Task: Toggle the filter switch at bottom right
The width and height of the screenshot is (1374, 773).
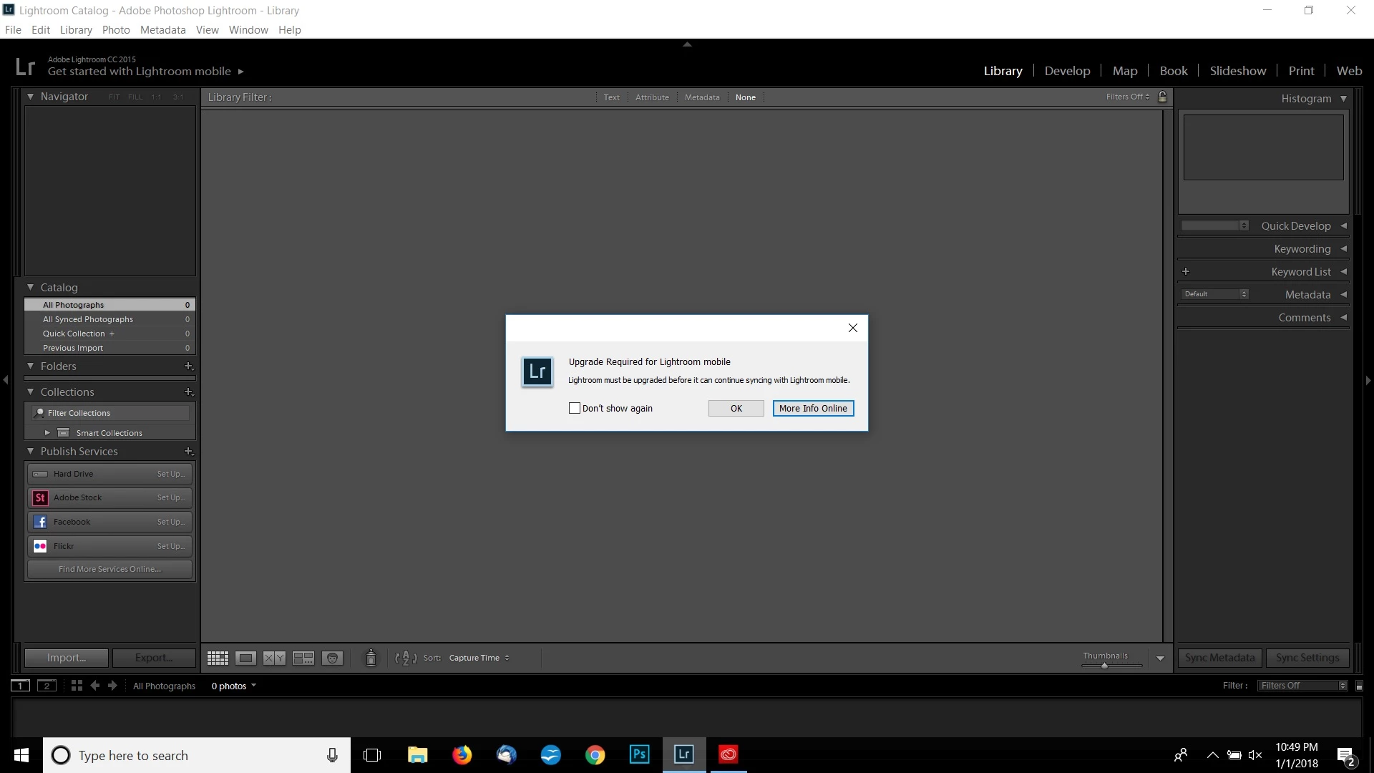Action: coord(1359,686)
